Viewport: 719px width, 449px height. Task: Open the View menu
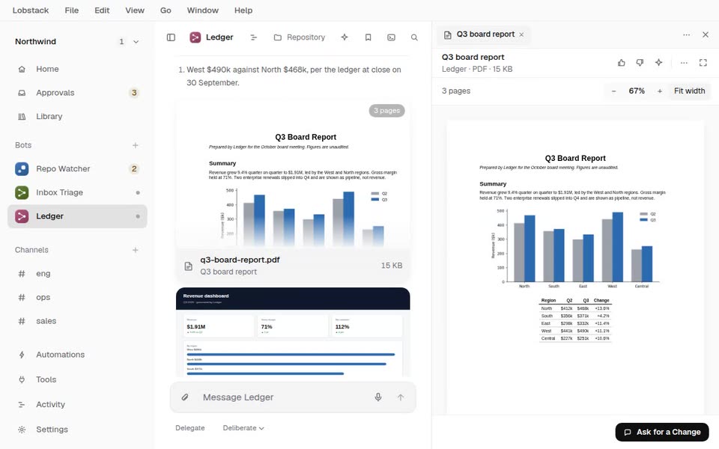(x=135, y=10)
